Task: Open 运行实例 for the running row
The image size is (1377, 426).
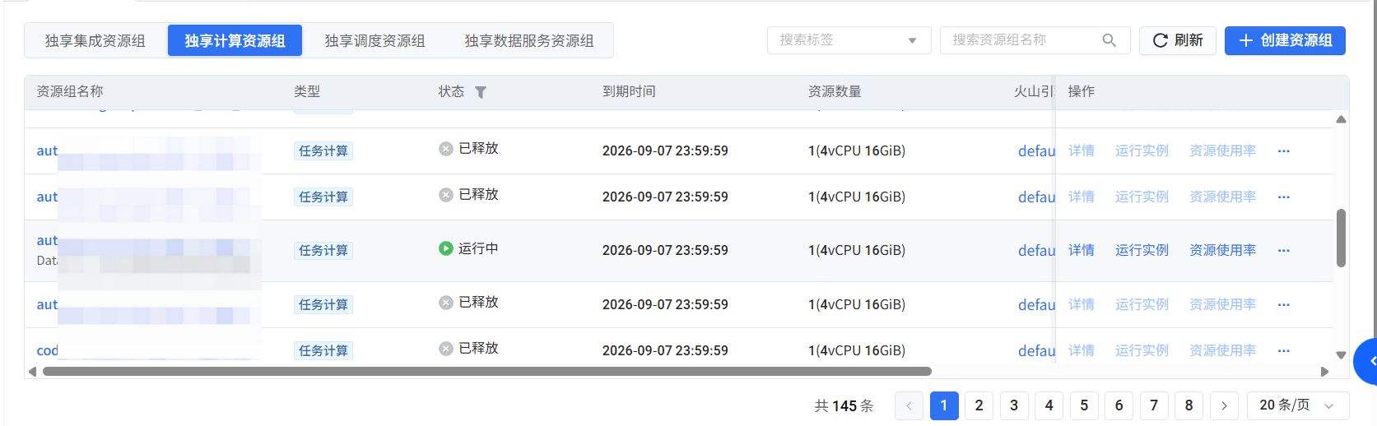Action: pos(1142,251)
